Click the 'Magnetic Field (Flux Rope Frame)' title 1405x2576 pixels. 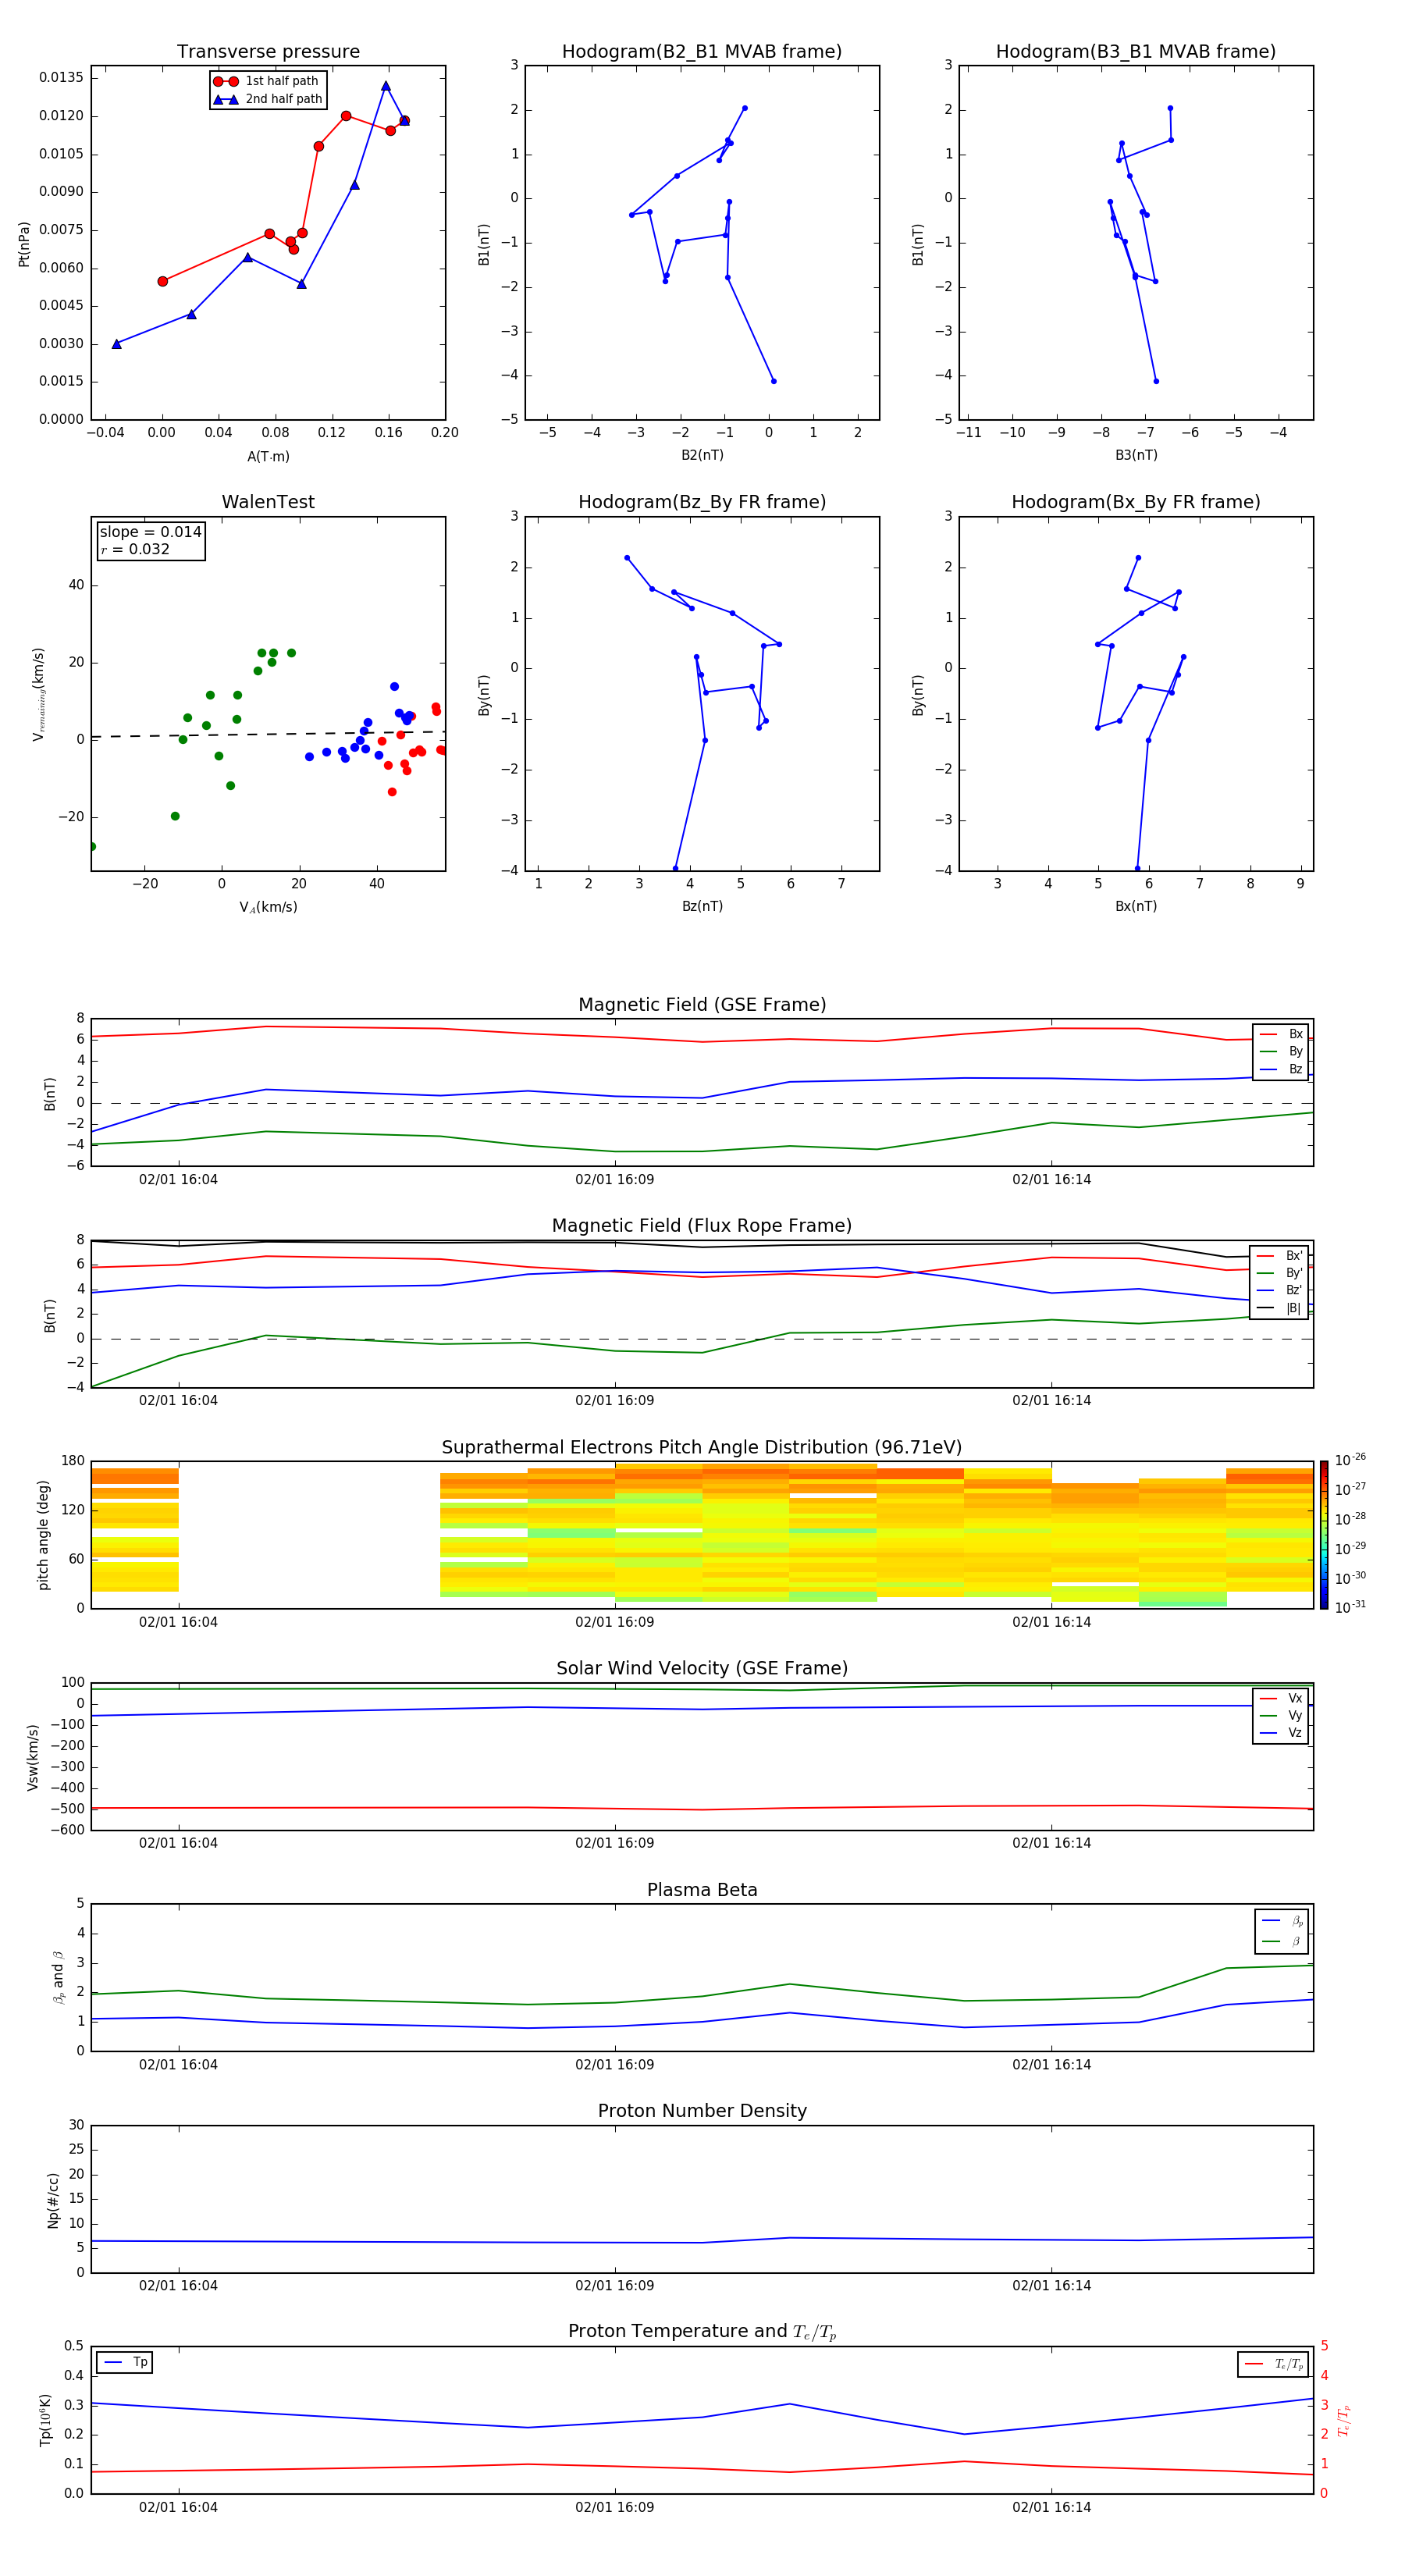(x=702, y=1226)
